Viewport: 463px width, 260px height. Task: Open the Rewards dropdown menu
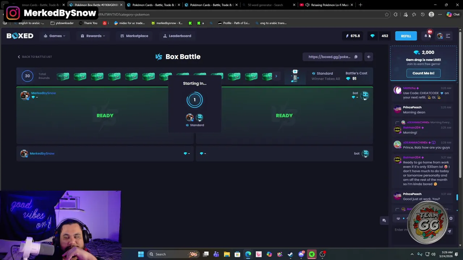pos(93,36)
